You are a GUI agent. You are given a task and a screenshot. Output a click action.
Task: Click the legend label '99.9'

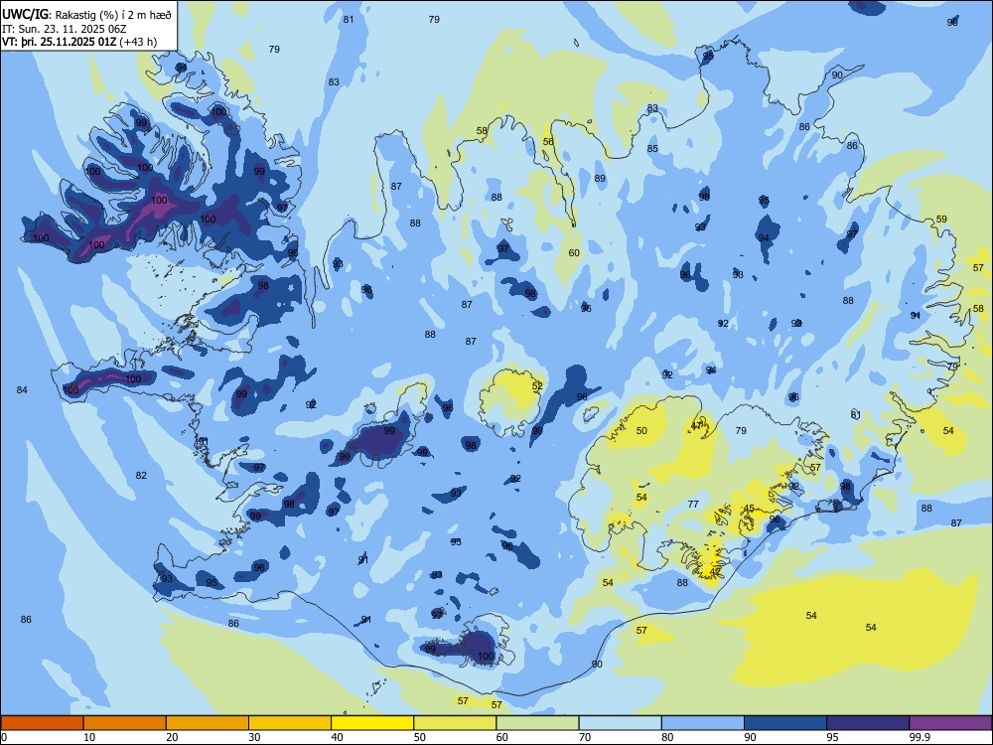click(x=920, y=737)
